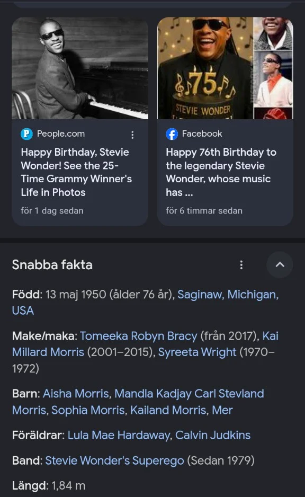Open the Stevie Wonder's Superego band link
This screenshot has width=305, height=497.
[x=114, y=460]
